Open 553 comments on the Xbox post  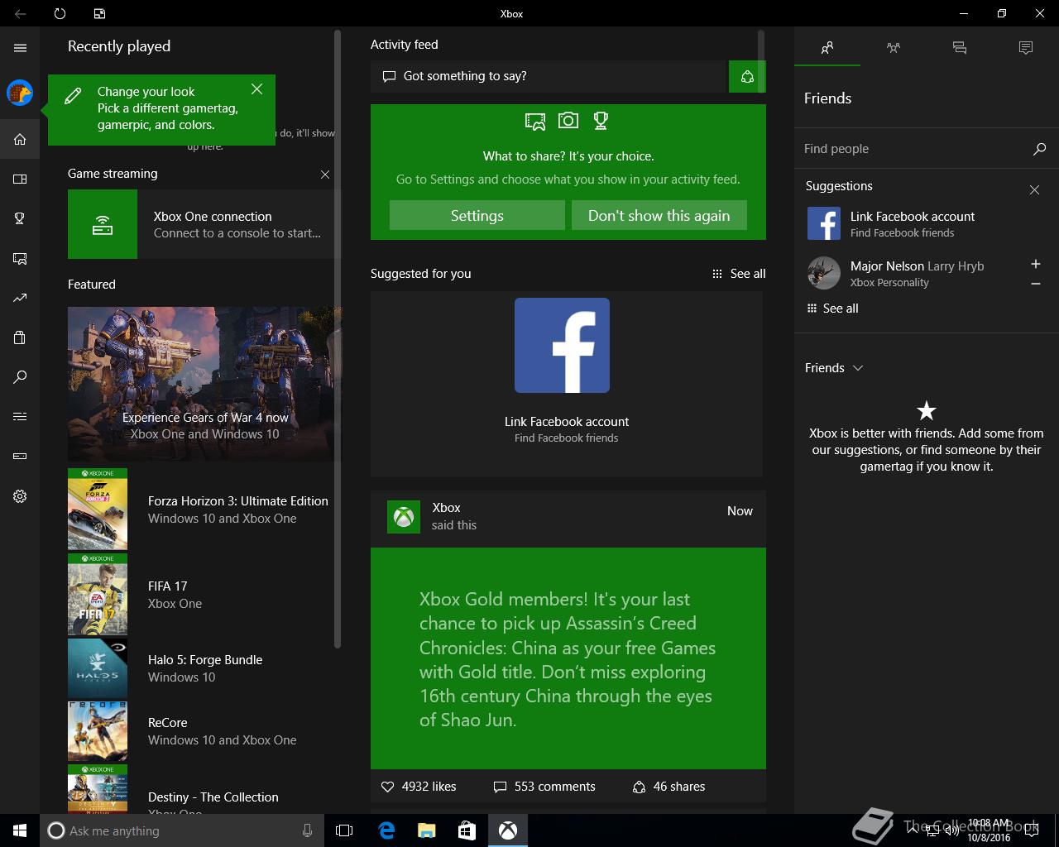pos(544,787)
